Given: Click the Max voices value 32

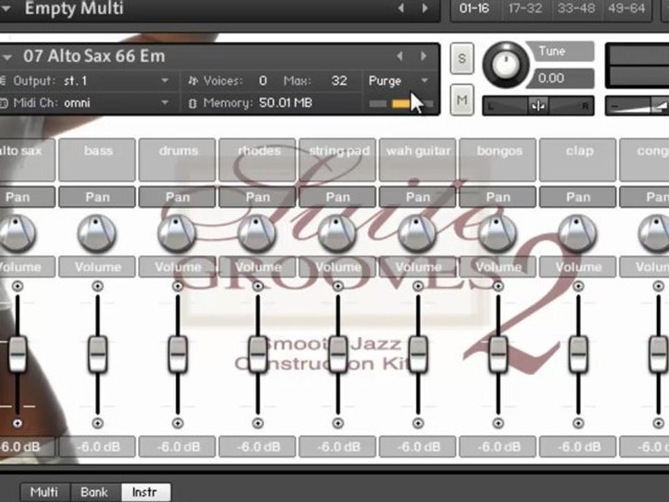Looking at the screenshot, I should [x=339, y=81].
